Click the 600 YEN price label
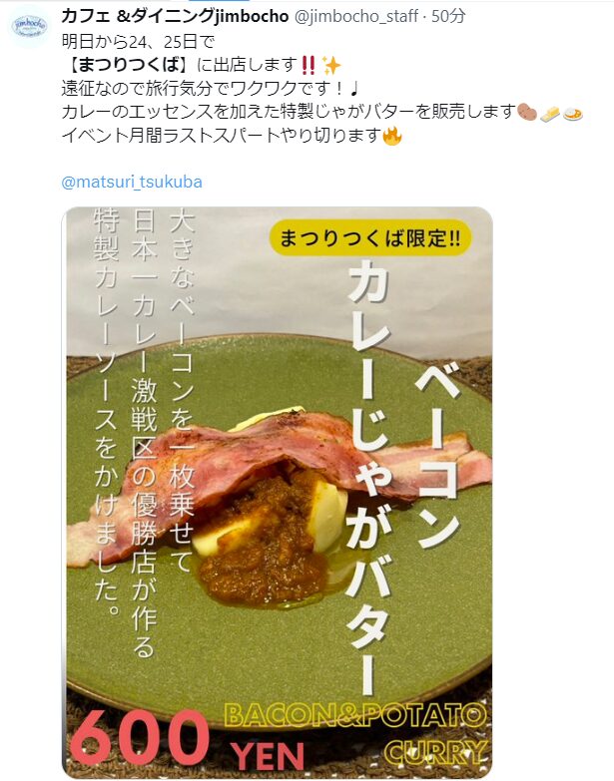614x781 pixels. 188,741
